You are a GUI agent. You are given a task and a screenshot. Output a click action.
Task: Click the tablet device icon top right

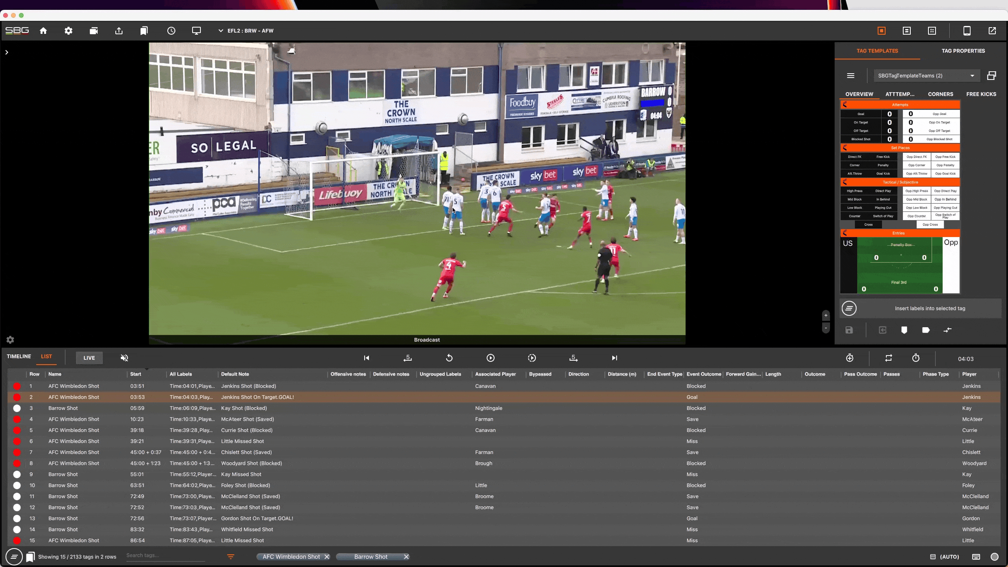pos(967,31)
